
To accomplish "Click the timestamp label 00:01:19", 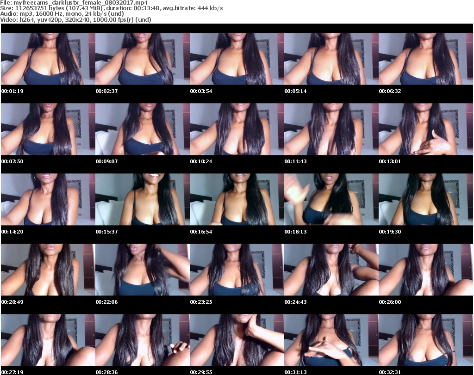I will tap(12, 91).
